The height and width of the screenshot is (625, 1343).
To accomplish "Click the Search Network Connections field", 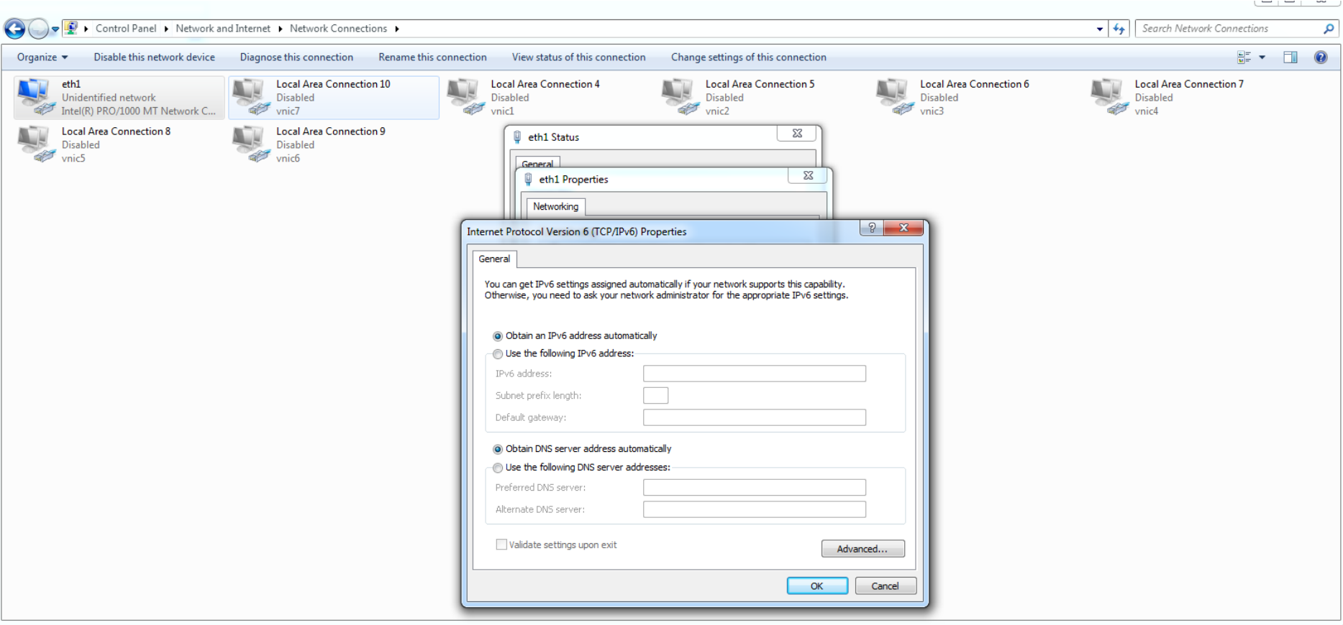I will (x=1230, y=29).
